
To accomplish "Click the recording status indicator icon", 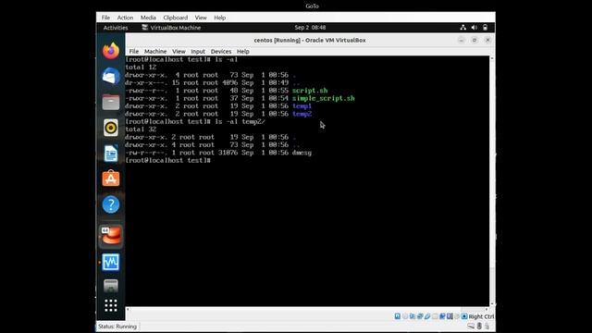I will [x=450, y=316].
